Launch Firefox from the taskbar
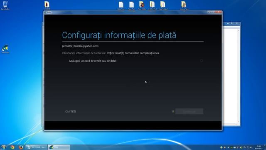Viewport: 266px width, 150px height. (x=21, y=147)
